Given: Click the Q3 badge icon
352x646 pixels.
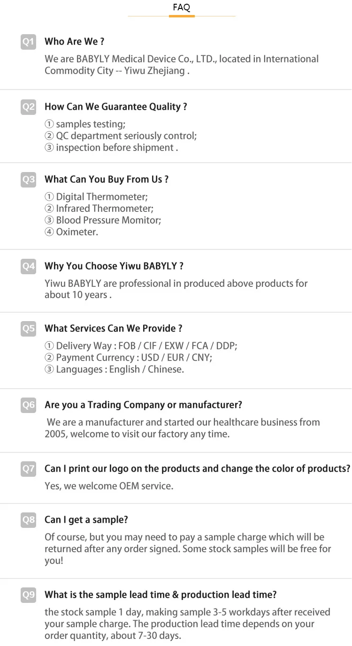Looking at the screenshot, I should click(28, 180).
